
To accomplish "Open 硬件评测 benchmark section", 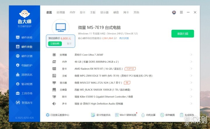I will 24,56.
